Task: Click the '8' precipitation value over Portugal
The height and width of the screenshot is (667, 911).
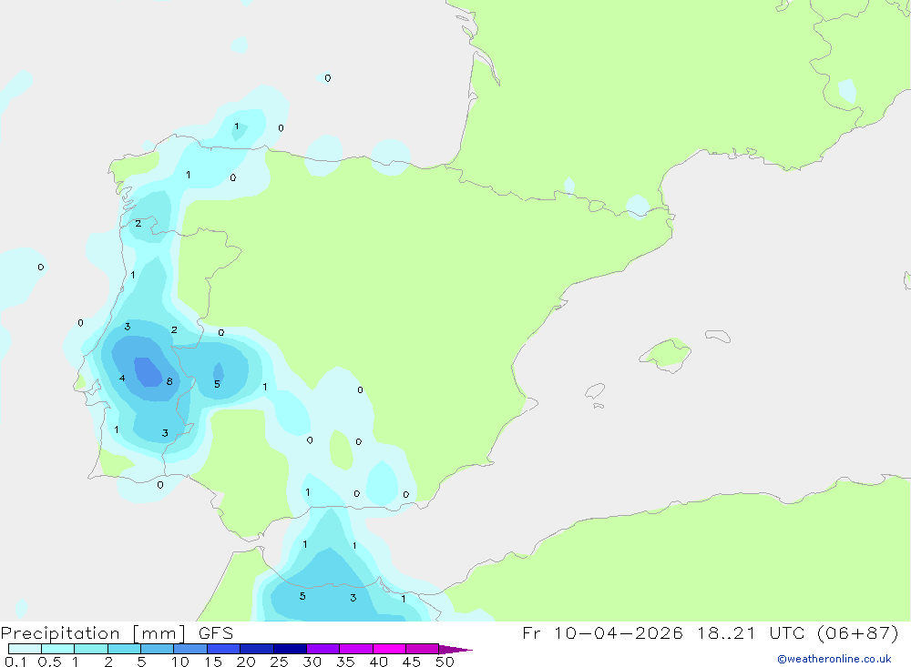Action: pyautogui.click(x=169, y=381)
